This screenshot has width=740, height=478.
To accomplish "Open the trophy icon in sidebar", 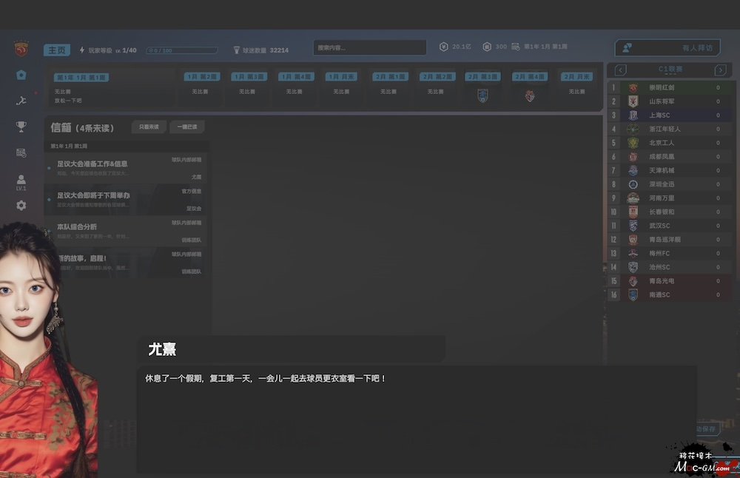I will pos(21,127).
